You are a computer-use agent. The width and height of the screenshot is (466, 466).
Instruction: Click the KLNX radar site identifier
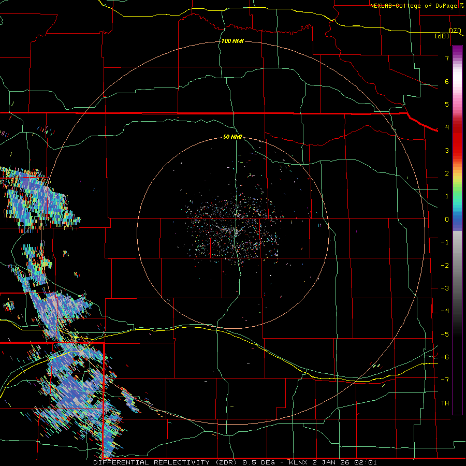(x=299, y=462)
